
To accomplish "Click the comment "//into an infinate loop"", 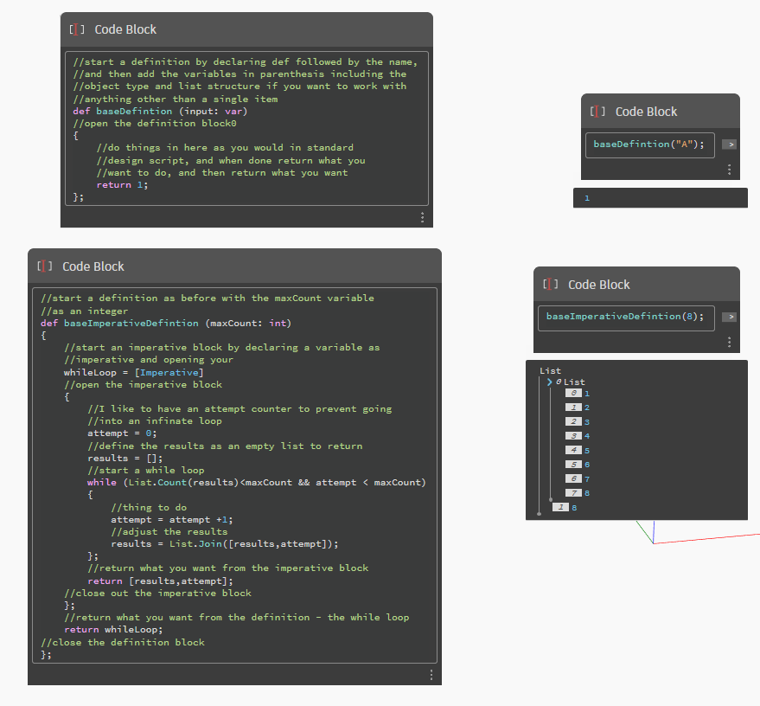I will point(155,420).
